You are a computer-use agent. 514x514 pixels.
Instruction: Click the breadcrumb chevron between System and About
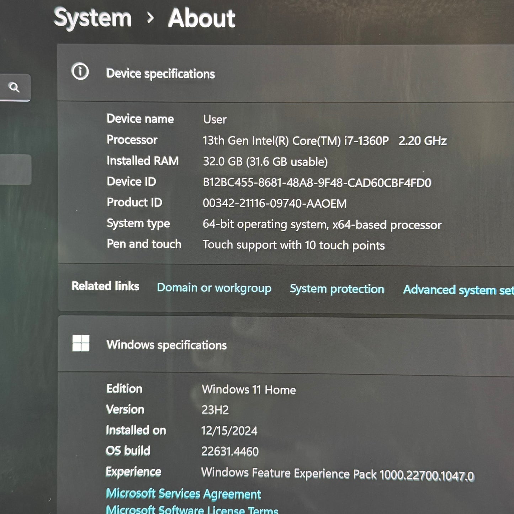[x=150, y=18]
